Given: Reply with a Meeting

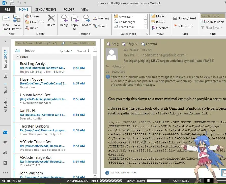Looking at the screenshot, I should coord(101,18).
